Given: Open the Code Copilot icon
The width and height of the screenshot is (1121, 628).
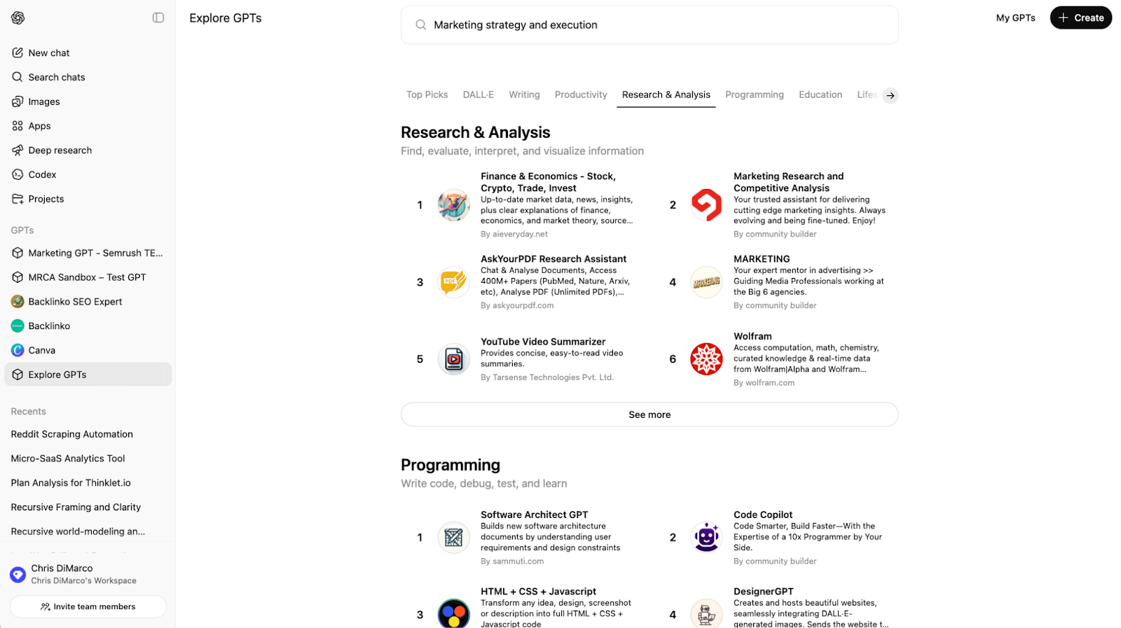Looking at the screenshot, I should pyautogui.click(x=706, y=538).
